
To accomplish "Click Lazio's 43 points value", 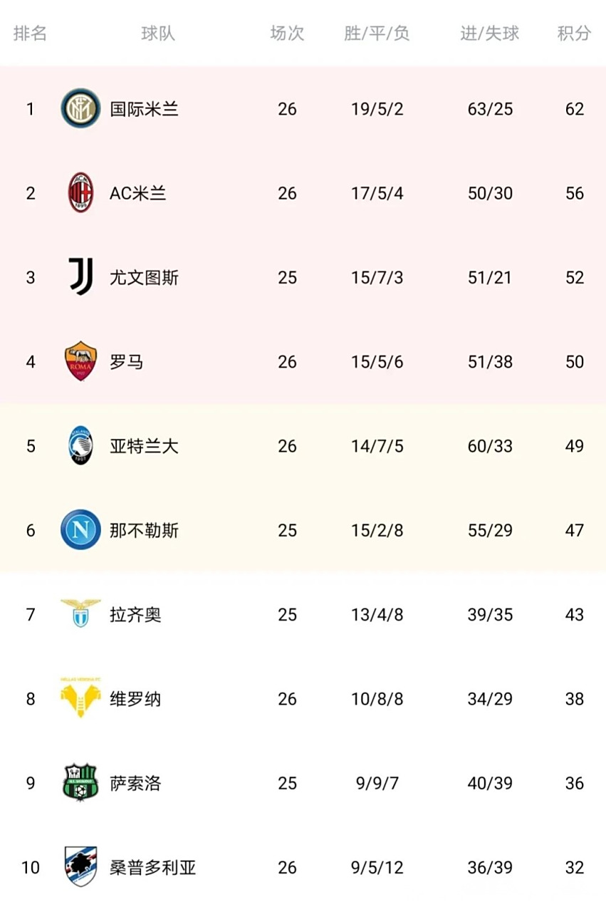I will [x=574, y=615].
